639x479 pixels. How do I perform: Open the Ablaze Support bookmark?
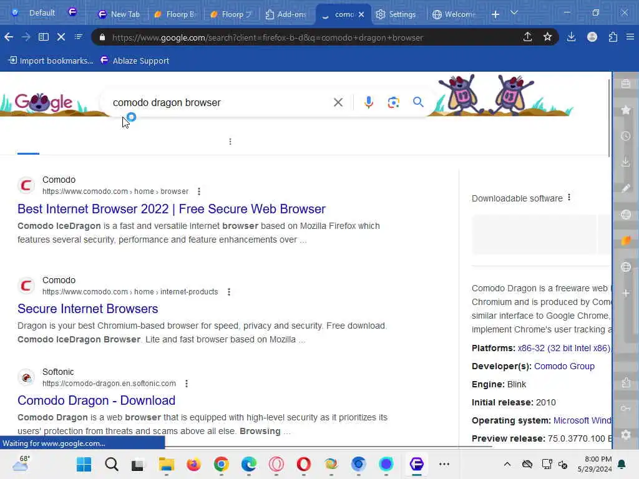135,60
